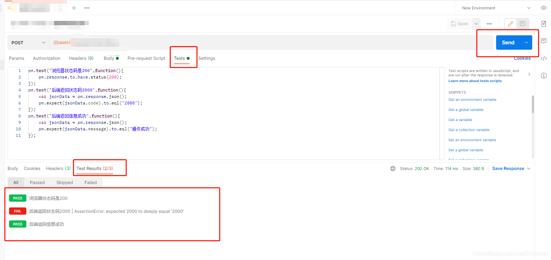Insert 'Get an environment variable' snippet
The width and height of the screenshot is (551, 260).
click(472, 100)
